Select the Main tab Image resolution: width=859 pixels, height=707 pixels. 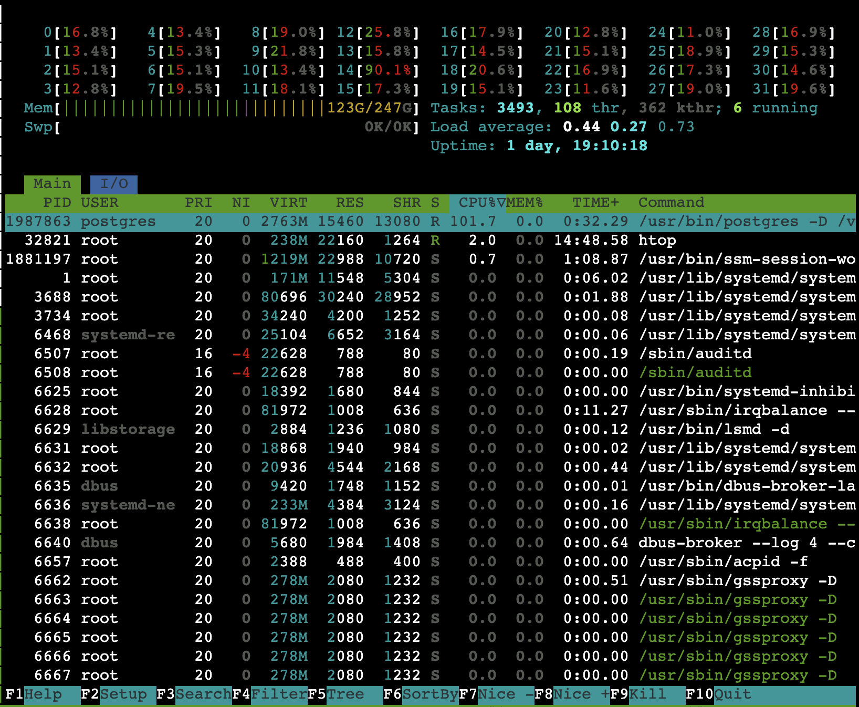(52, 184)
